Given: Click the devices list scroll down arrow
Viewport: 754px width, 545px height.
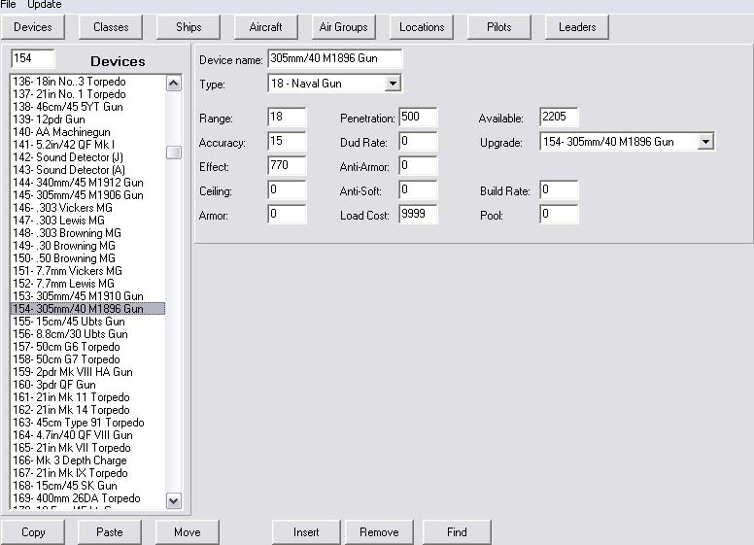Looking at the screenshot, I should tap(174, 501).
